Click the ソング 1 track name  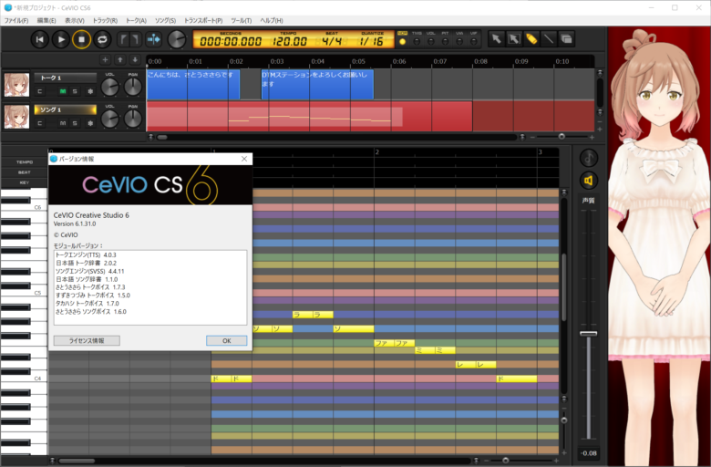click(66, 109)
